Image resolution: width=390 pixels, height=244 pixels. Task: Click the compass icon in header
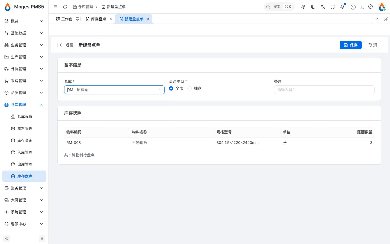370,7
